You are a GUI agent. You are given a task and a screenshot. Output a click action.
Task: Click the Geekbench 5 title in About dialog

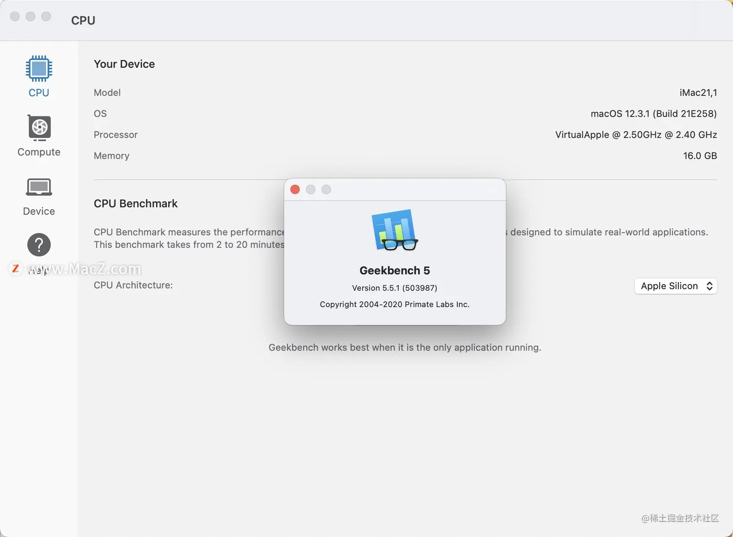pyautogui.click(x=395, y=270)
